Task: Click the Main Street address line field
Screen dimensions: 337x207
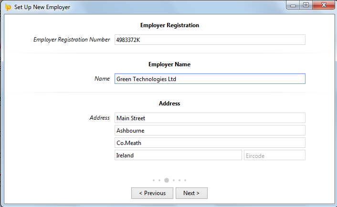Action: tap(210, 118)
